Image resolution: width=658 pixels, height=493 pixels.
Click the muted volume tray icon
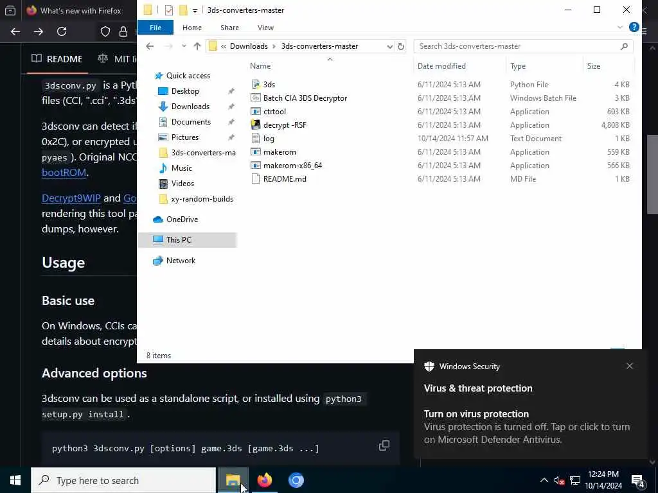(x=558, y=480)
